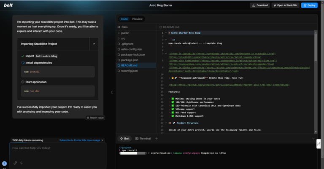Expand the src folder
The image size is (324, 169).
click(x=136, y=38)
